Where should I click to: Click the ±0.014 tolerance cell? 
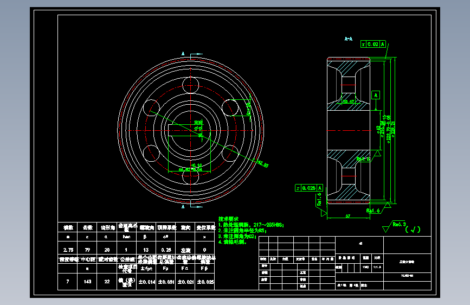coord(146,282)
